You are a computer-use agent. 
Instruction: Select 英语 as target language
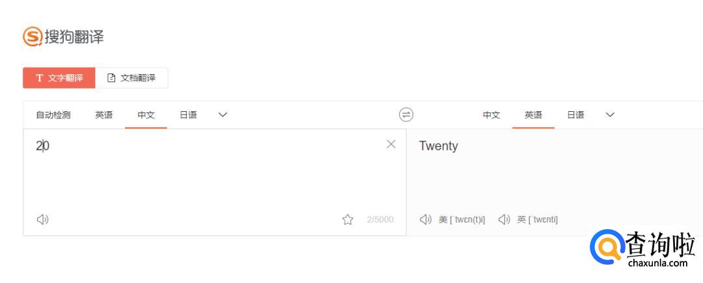533,115
